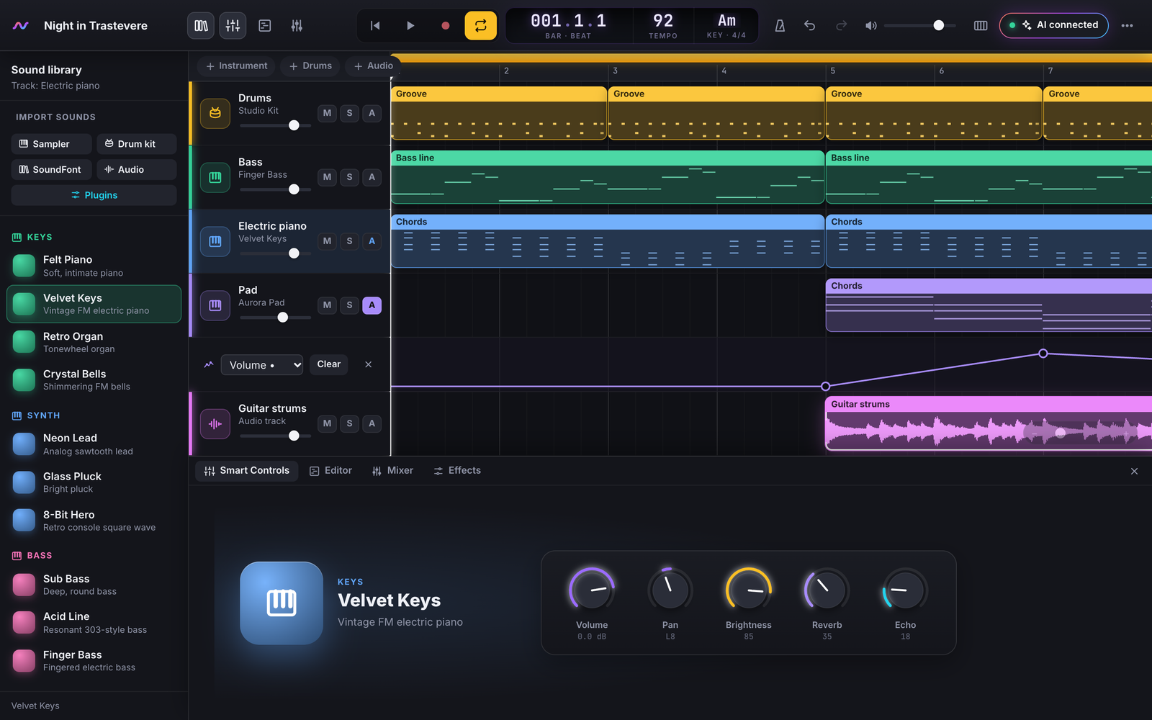Open the more options ellipsis menu
Viewport: 1152px width, 720px height.
(x=1127, y=26)
